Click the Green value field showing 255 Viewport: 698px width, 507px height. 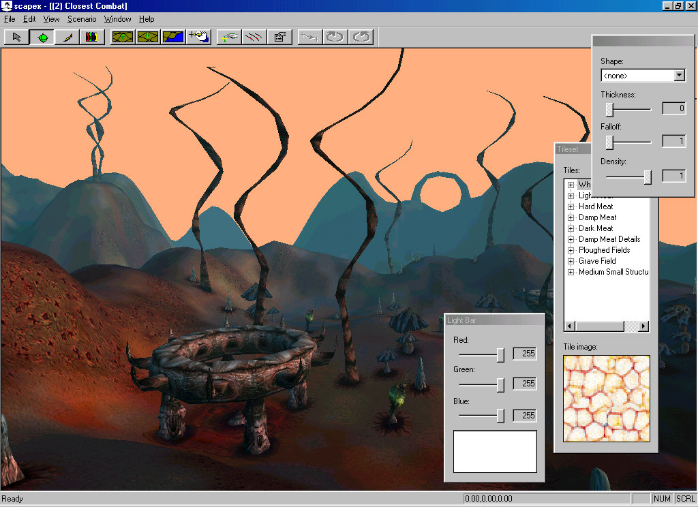click(524, 384)
